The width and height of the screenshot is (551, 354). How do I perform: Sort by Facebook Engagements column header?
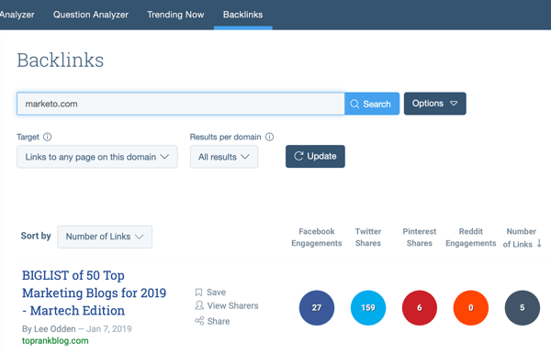pos(317,238)
